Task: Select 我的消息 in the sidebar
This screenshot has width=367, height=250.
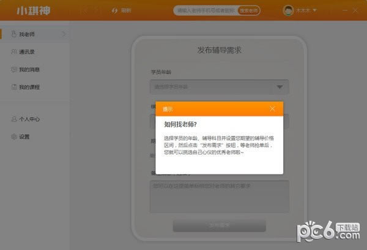Action: 29,70
